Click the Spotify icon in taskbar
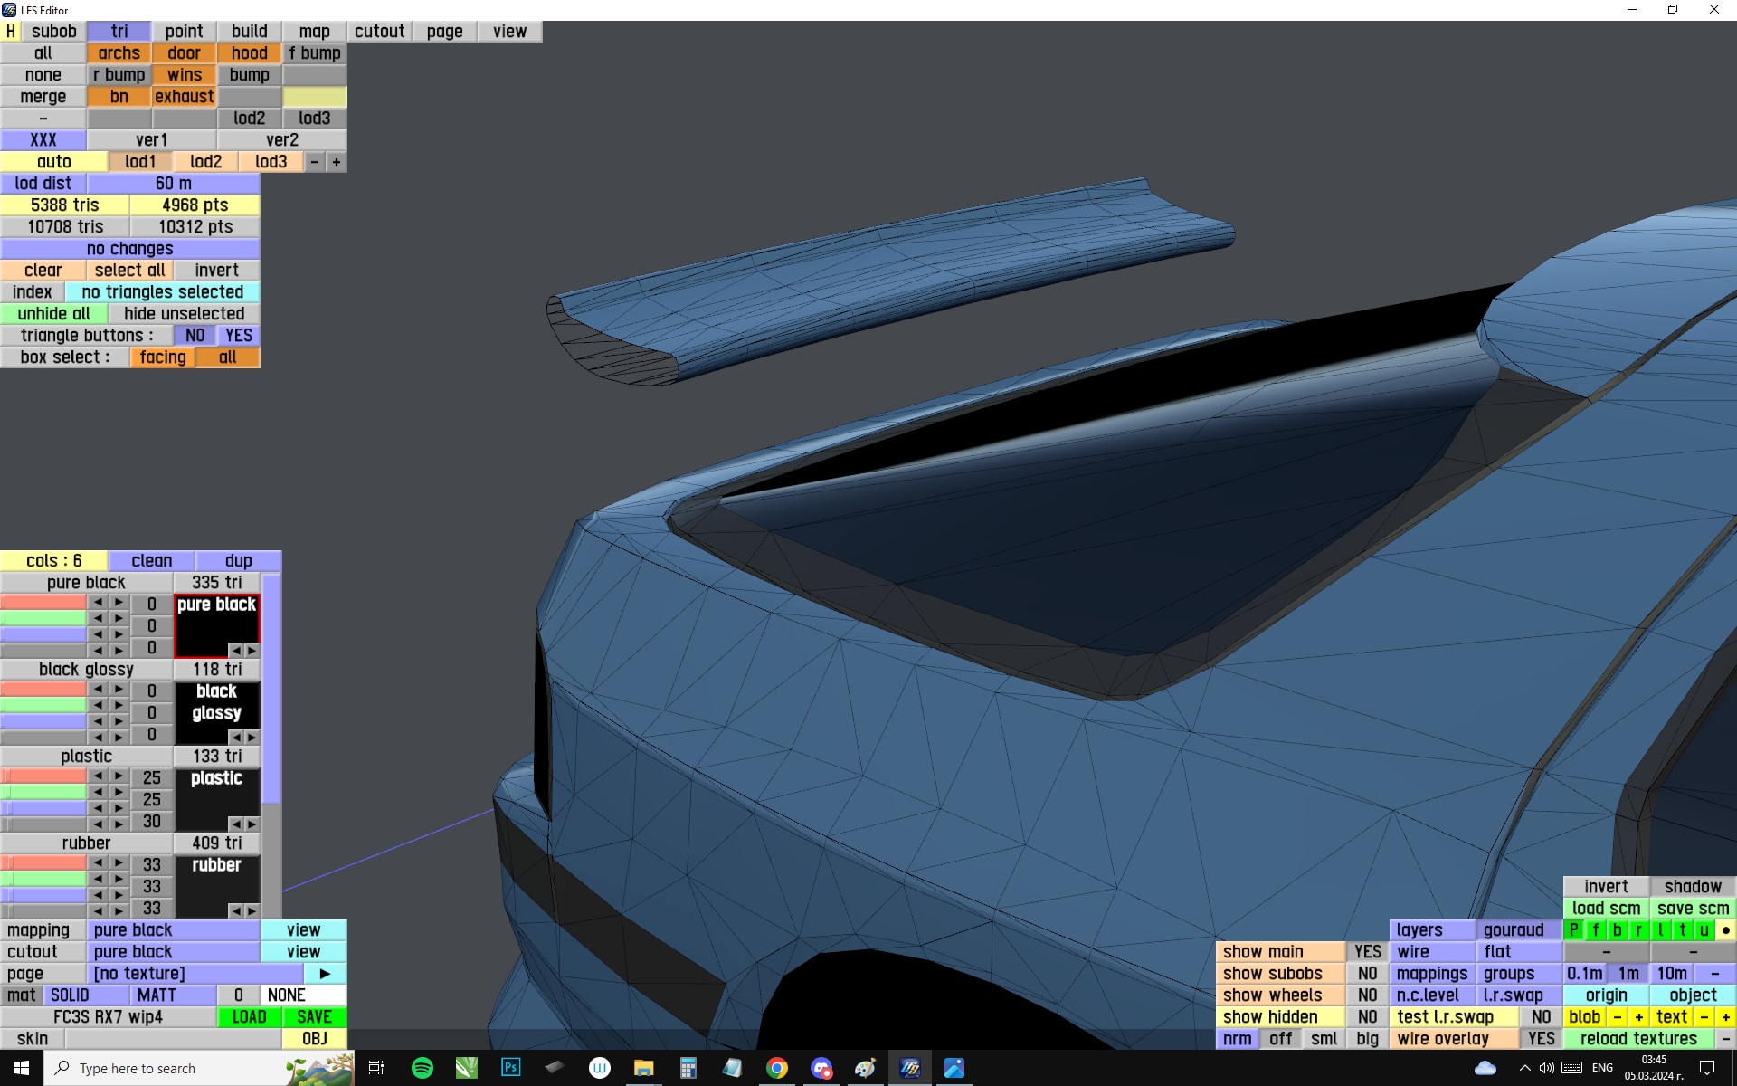Screen dimensions: 1737x1086 [422, 1068]
